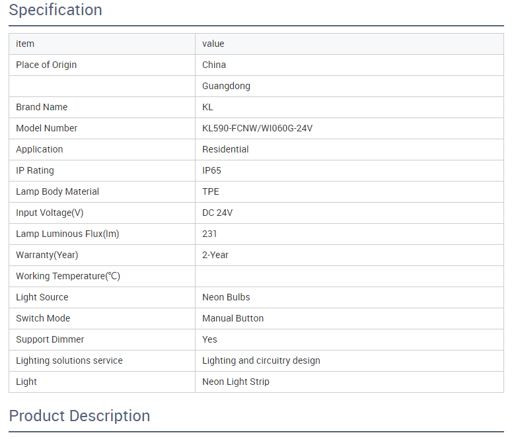Click the Neon Light Strip value

[235, 382]
